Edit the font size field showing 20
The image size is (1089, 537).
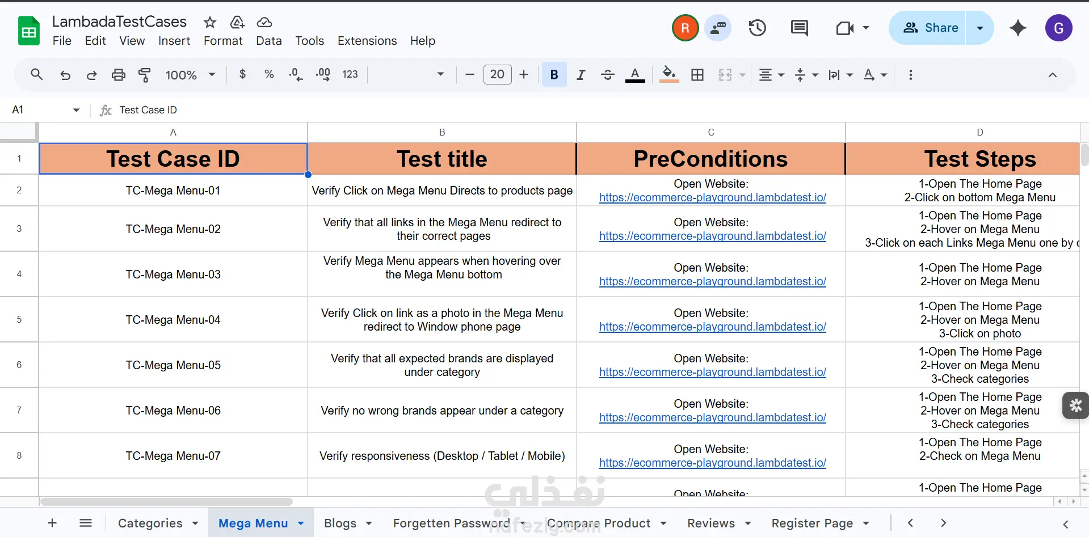tap(497, 74)
